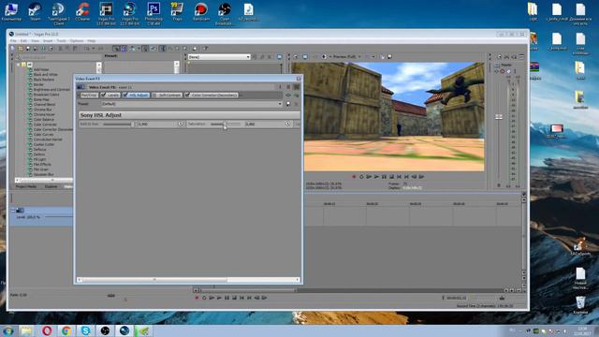Select the Pan/Crop button in the effect chain
Viewport: 599px width, 337px height.
pyautogui.click(x=89, y=95)
